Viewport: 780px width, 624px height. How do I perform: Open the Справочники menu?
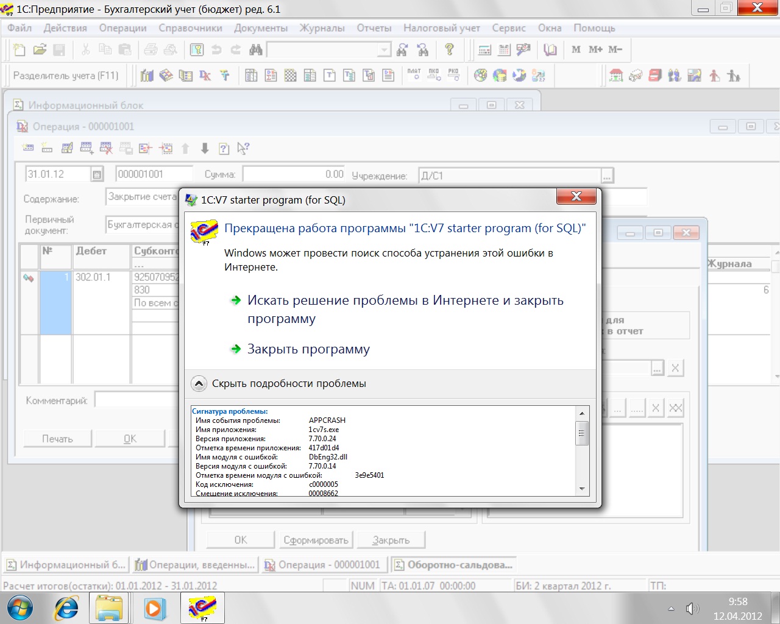click(x=190, y=28)
